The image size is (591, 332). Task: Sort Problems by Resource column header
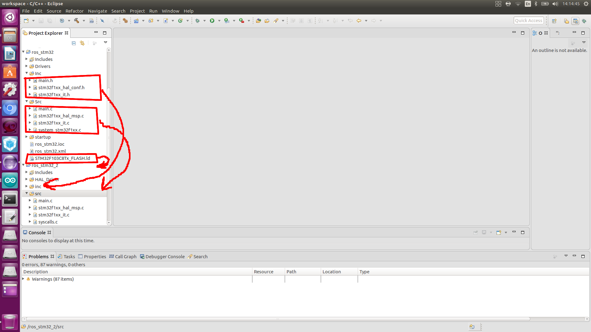pyautogui.click(x=268, y=271)
